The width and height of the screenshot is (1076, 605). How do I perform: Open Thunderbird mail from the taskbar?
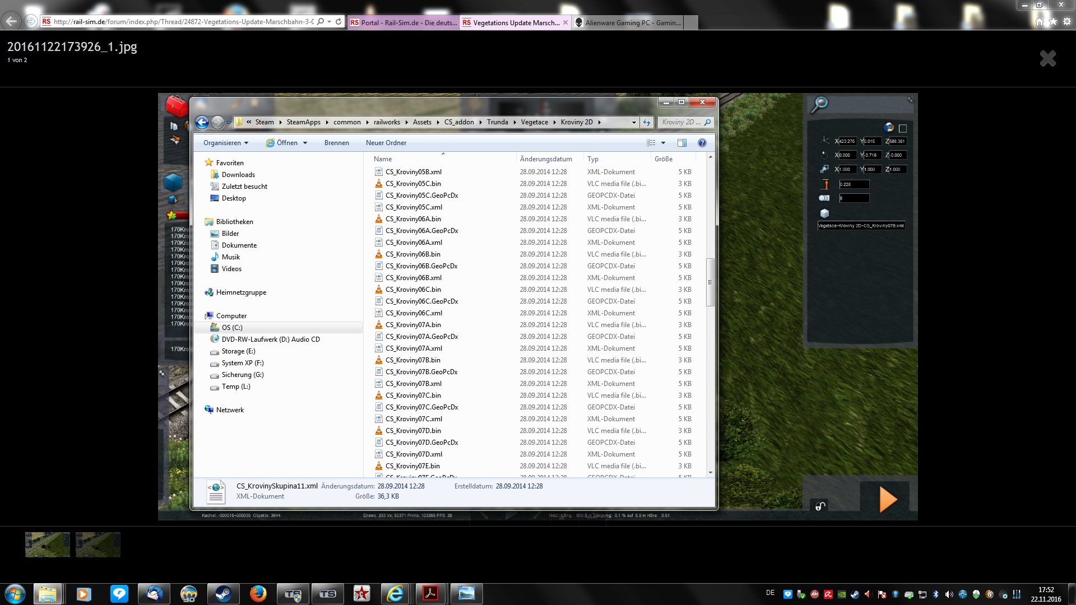[x=154, y=594]
